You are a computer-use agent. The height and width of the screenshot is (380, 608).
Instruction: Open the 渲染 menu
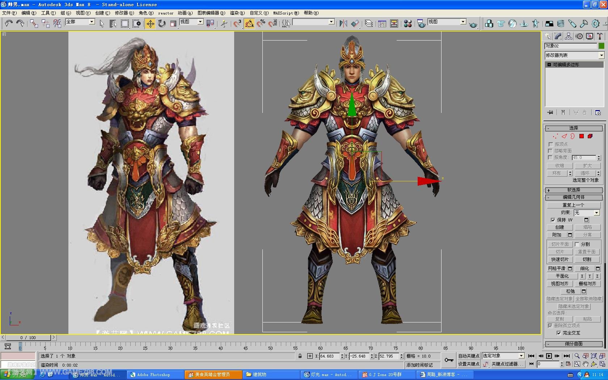tap(237, 13)
